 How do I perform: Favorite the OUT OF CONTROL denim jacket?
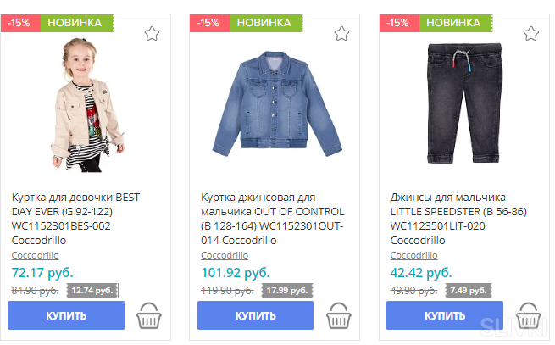pos(341,34)
